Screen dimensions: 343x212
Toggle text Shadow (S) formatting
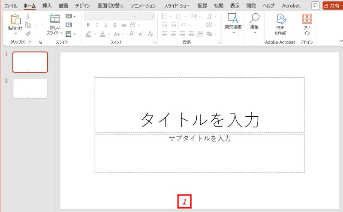click(x=114, y=25)
